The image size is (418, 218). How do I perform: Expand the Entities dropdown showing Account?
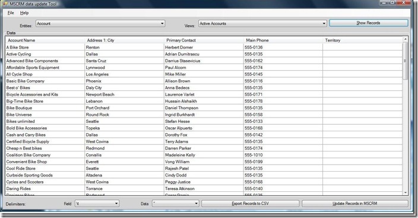(x=100, y=24)
